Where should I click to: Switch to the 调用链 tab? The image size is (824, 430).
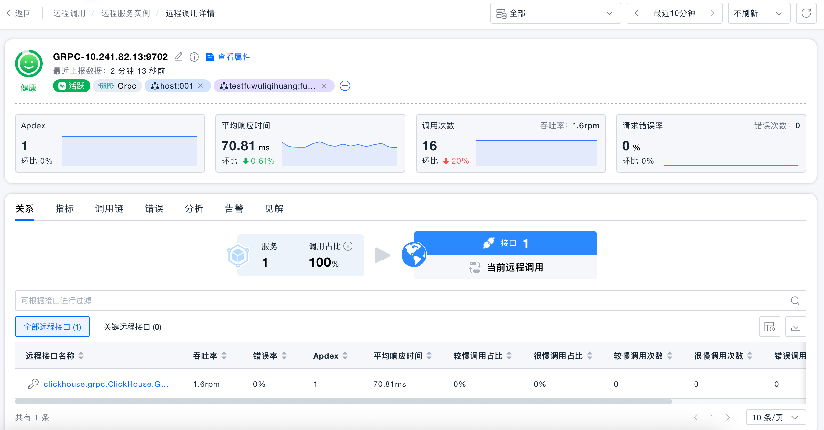(109, 209)
